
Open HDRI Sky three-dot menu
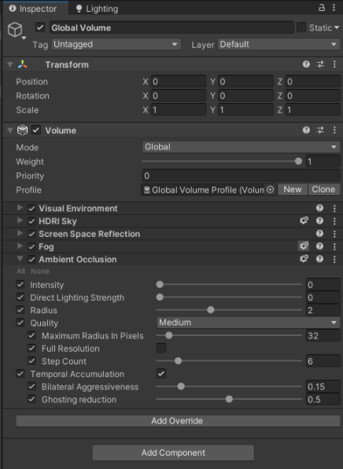(334, 221)
